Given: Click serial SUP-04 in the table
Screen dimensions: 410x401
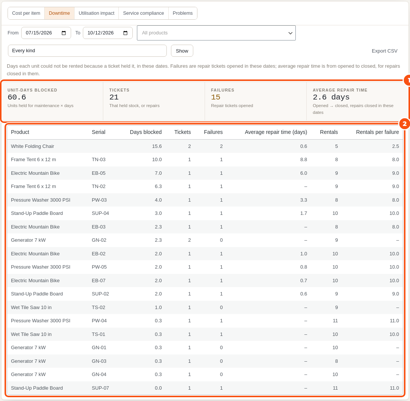Looking at the screenshot, I should [100, 213].
